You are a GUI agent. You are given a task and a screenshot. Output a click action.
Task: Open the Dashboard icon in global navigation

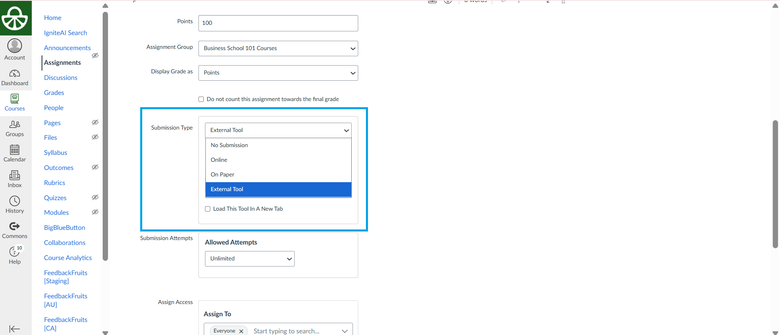(15, 74)
